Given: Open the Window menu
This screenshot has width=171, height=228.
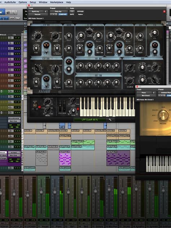Looking at the screenshot, I should click(43, 2).
